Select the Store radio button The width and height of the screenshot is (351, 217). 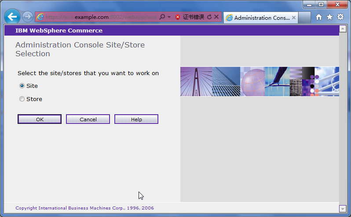pyautogui.click(x=22, y=99)
